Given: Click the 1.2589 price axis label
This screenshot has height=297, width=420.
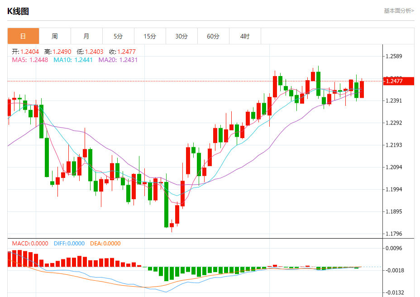Looking at the screenshot, I should 394,56.
